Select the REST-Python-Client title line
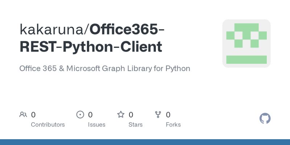The height and width of the screenshot is (145, 290). [x=91, y=47]
